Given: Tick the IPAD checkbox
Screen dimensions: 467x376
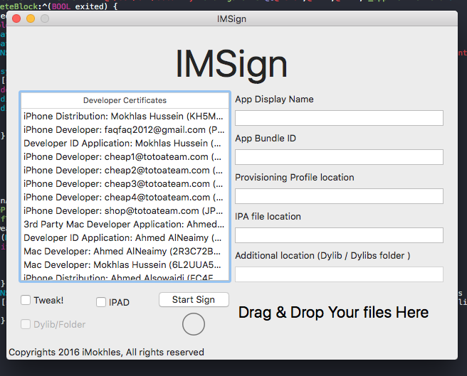Looking at the screenshot, I should click(101, 302).
